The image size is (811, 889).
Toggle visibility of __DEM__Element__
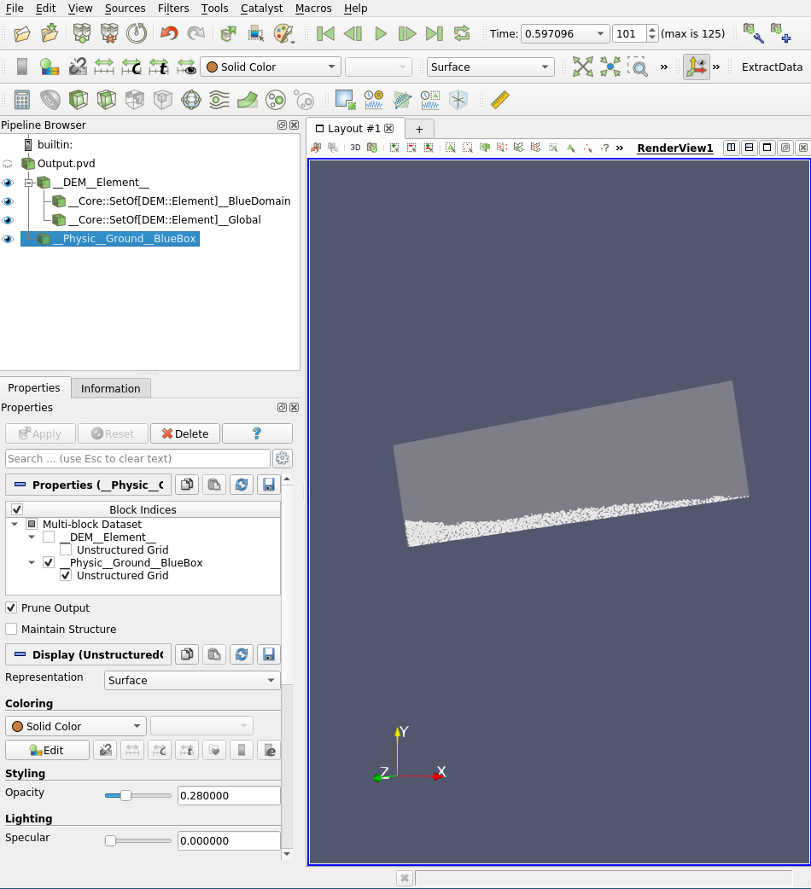8,183
